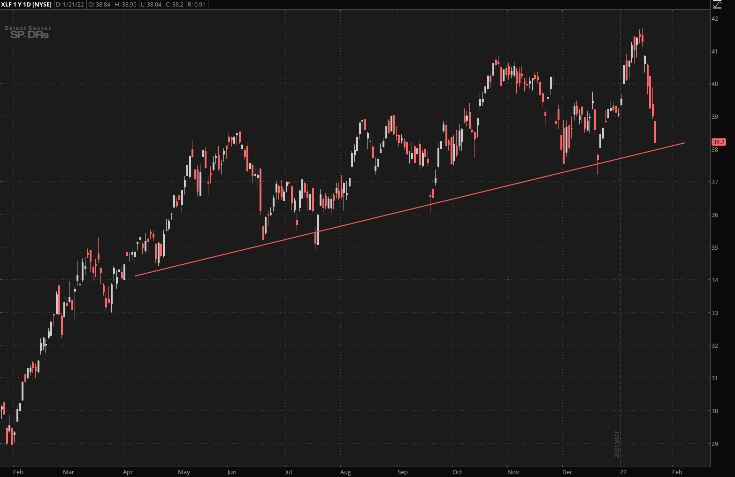Click the 30 price axis label
735x477 pixels.
click(x=715, y=411)
